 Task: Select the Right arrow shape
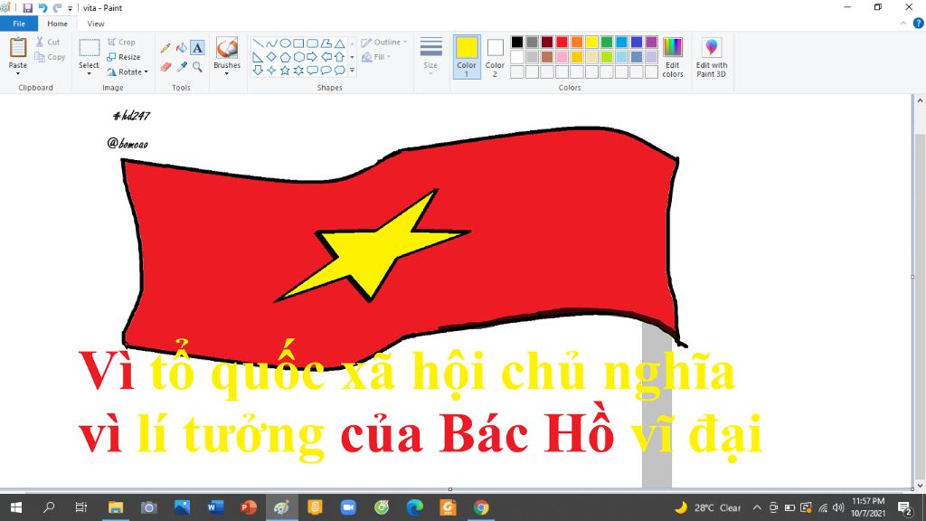coord(312,57)
